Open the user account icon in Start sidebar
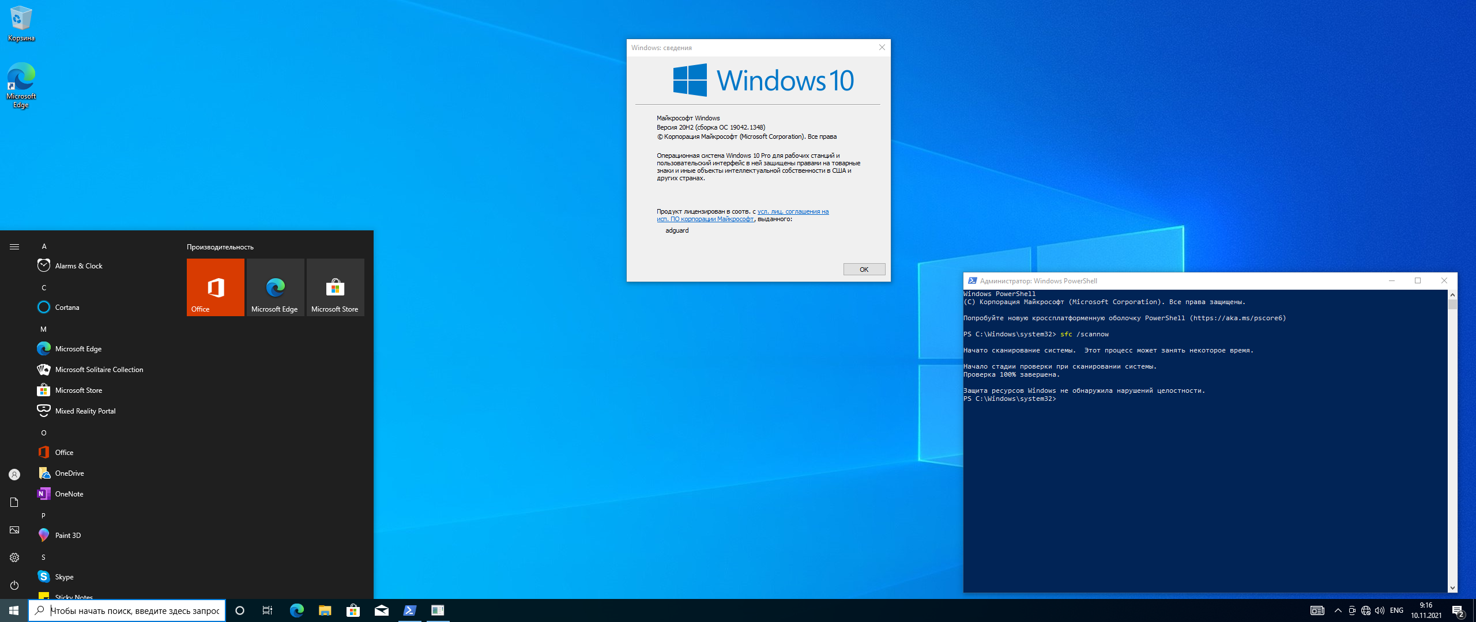1476x622 pixels. pos(14,475)
